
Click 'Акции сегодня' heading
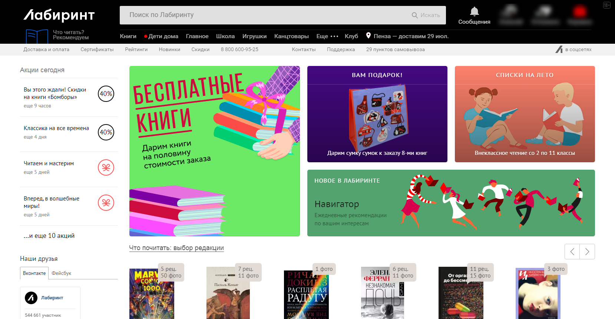pos(42,70)
